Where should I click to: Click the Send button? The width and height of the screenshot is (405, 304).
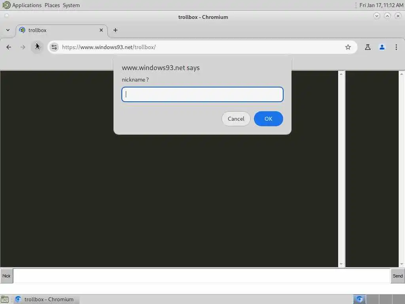(397, 276)
